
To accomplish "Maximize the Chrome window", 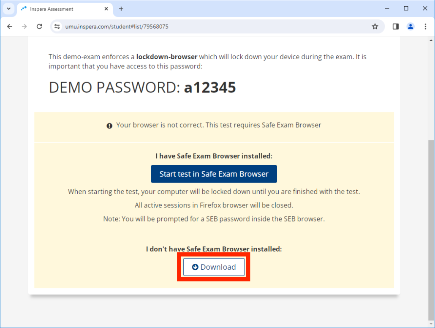I will (x=406, y=8).
